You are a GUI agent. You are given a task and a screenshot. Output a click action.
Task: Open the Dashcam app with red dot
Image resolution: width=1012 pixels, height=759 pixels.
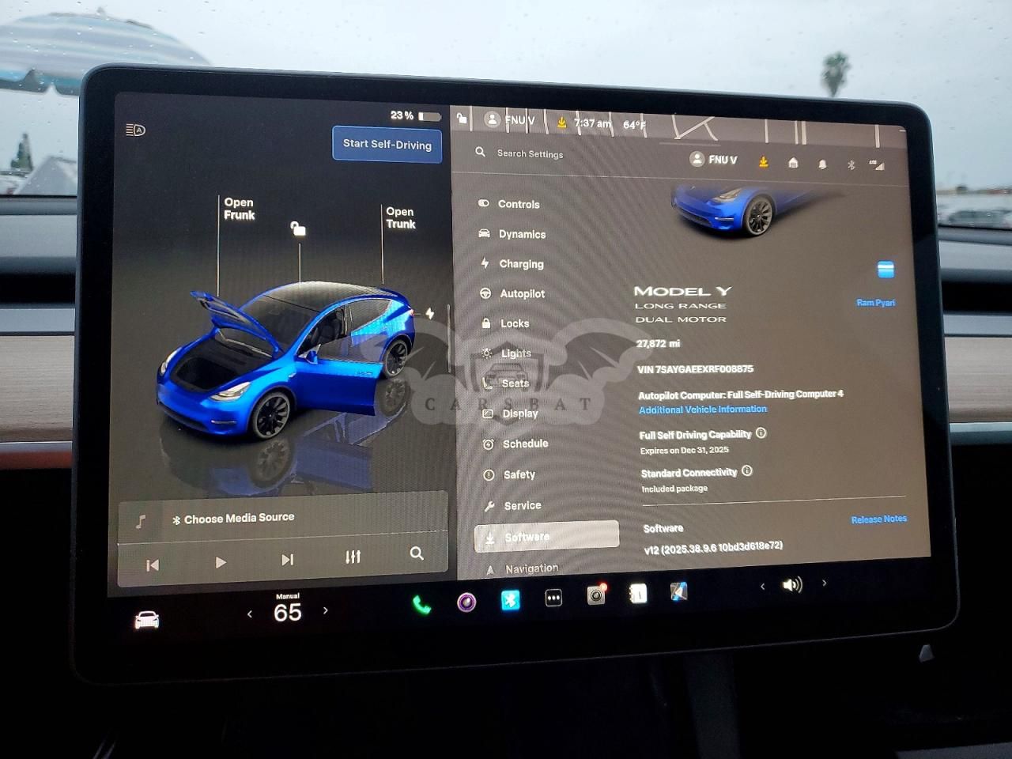[x=596, y=595]
